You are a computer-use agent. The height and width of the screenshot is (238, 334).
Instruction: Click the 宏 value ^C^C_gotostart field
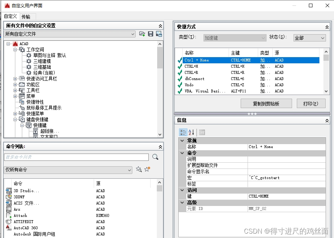pyautogui.click(x=287, y=178)
